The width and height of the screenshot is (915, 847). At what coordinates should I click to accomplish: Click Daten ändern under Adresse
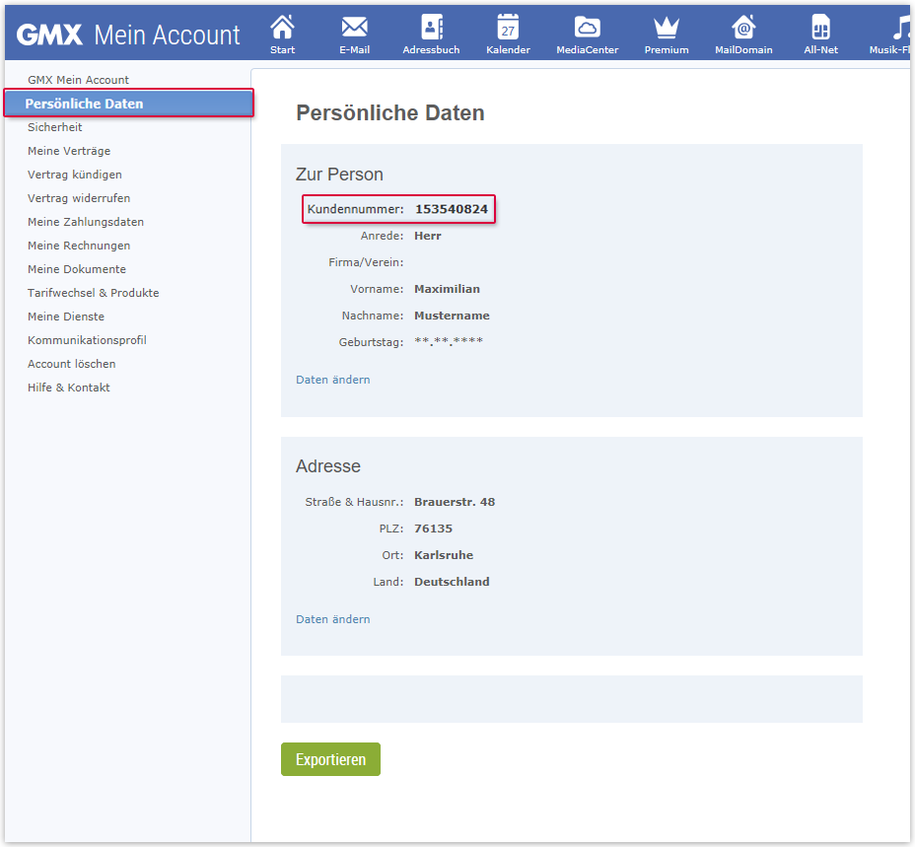click(332, 619)
